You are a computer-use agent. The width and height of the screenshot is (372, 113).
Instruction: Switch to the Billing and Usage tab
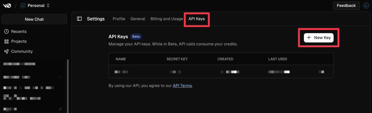167,19
